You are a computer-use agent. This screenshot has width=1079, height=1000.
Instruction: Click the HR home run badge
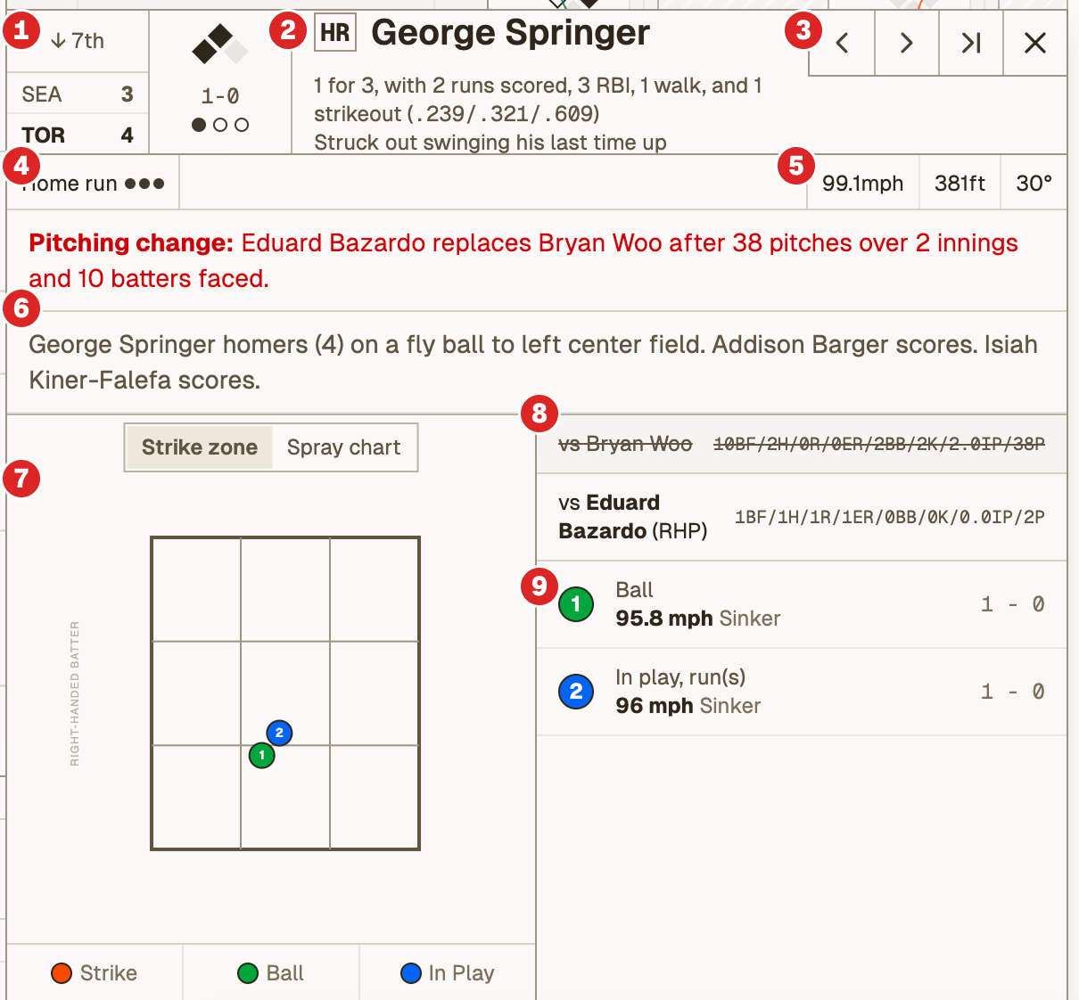(x=335, y=31)
